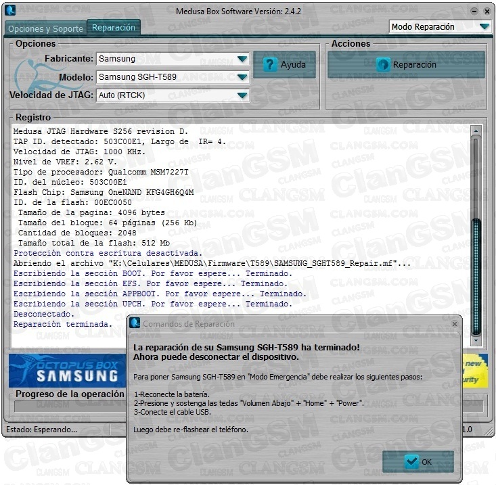Click log line 'Reparación terminada.'
This screenshot has width=496, height=485.
[x=63, y=324]
